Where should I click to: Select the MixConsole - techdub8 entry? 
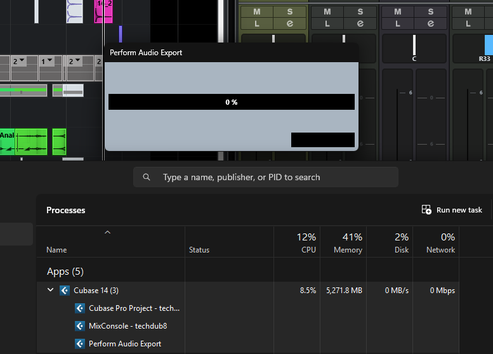(x=128, y=326)
